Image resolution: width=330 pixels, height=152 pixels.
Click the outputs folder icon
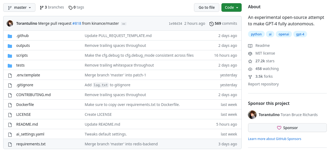[x=10, y=46]
